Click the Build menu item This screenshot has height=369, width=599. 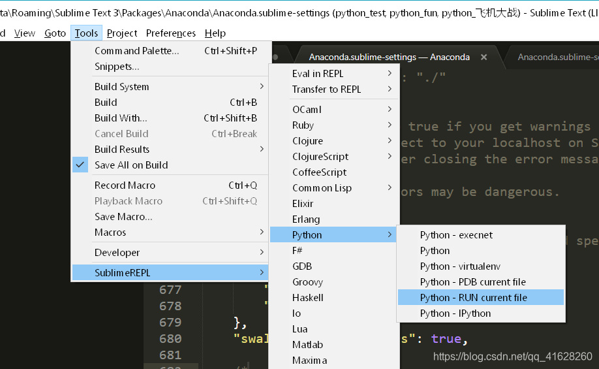(170, 103)
